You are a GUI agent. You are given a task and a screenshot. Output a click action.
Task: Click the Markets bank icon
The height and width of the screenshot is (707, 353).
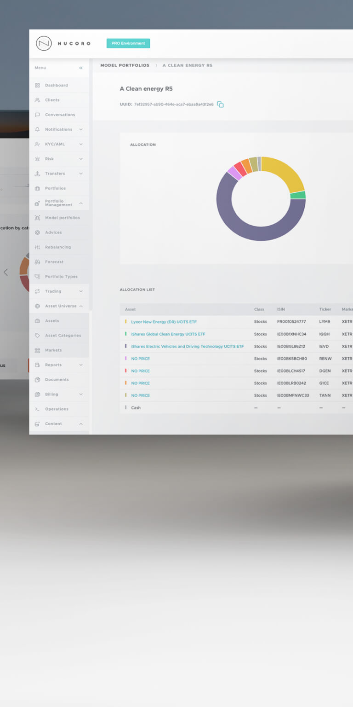tap(37, 351)
